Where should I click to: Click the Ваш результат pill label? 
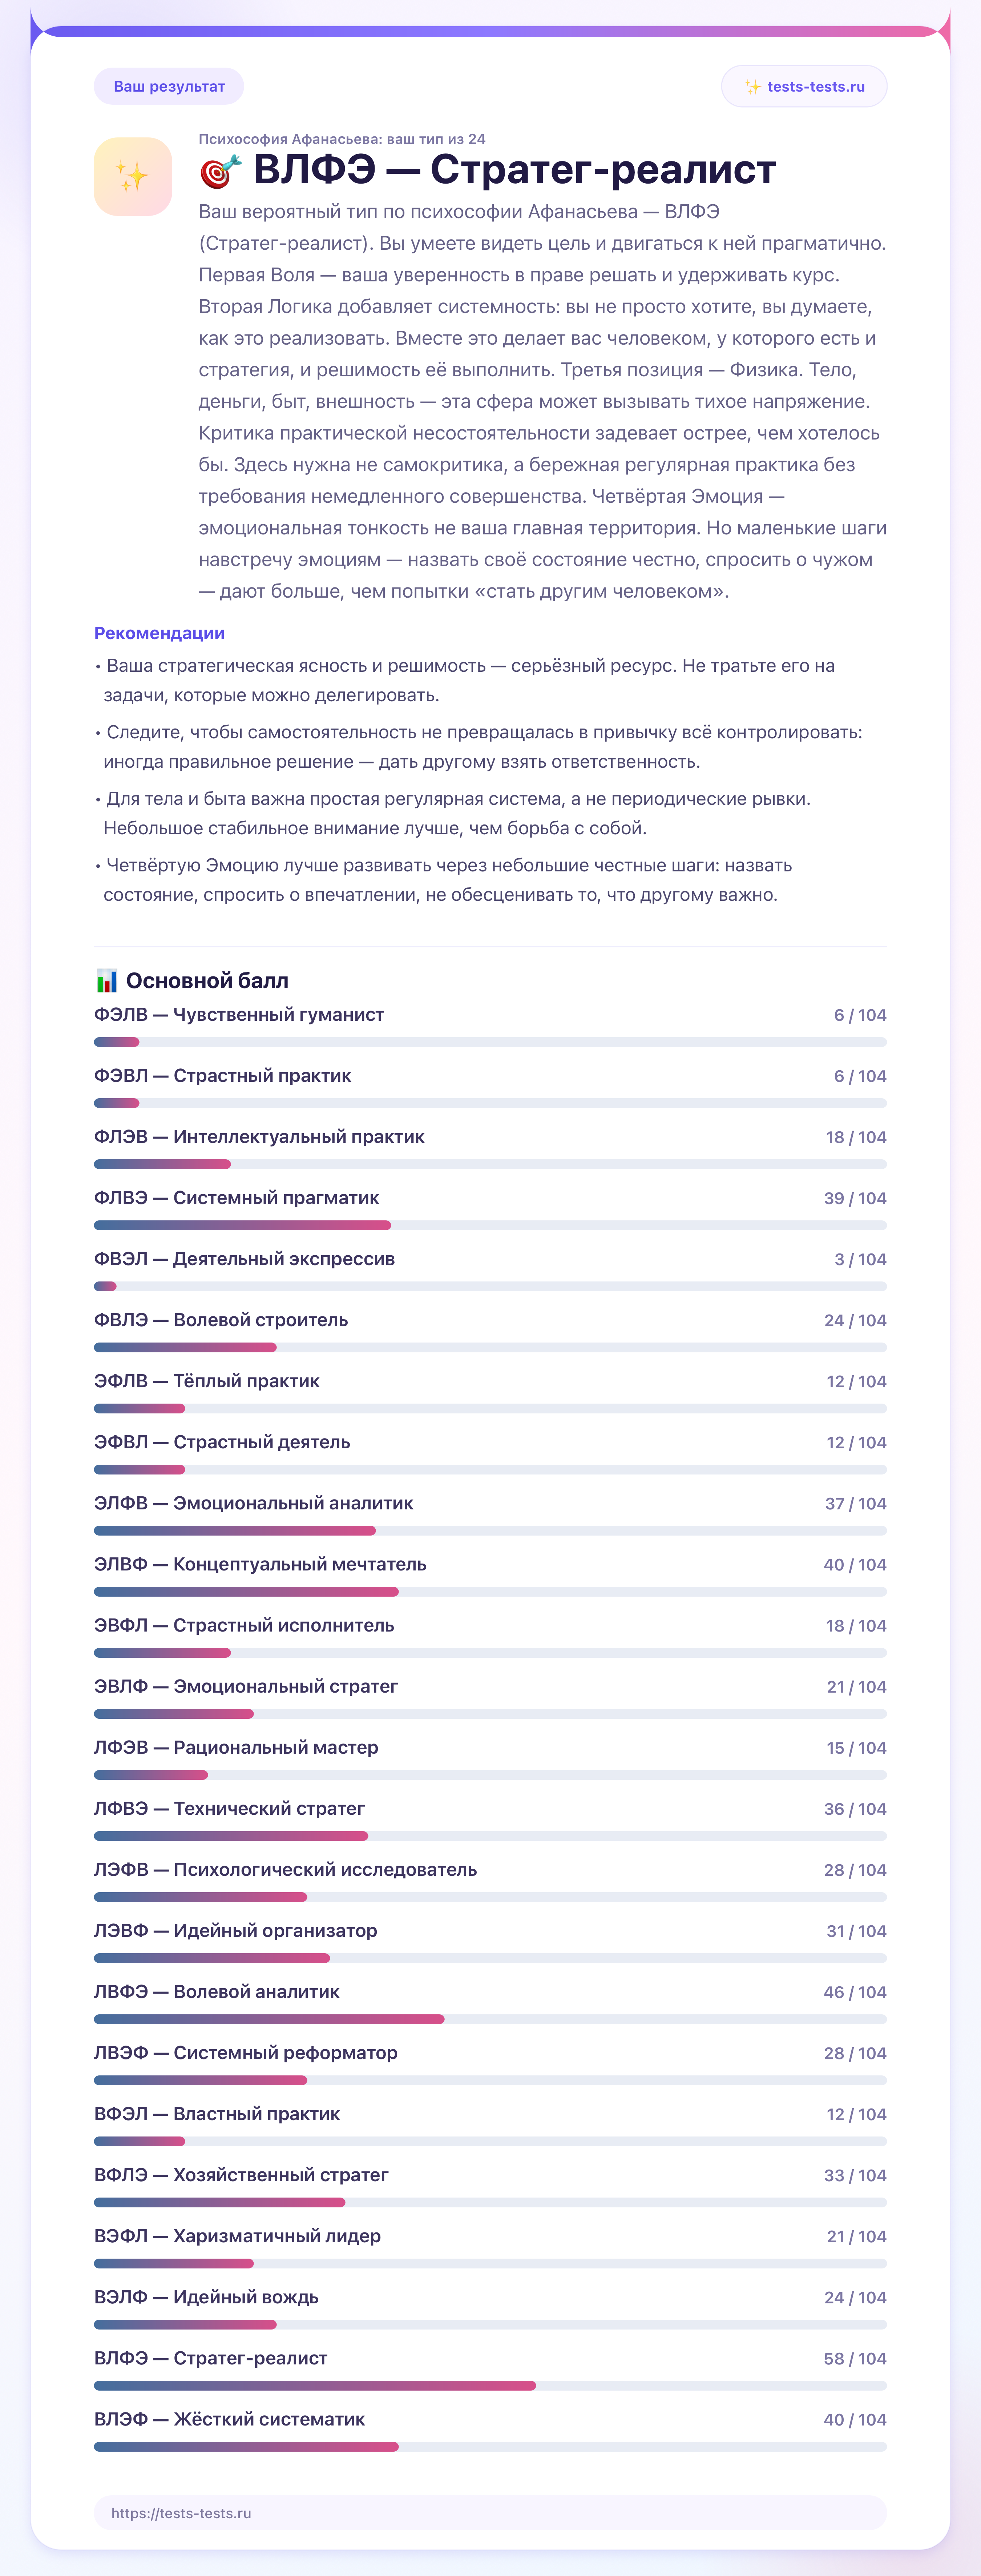pyautogui.click(x=169, y=86)
